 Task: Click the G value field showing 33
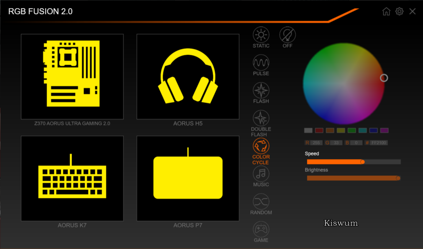pos(336,143)
